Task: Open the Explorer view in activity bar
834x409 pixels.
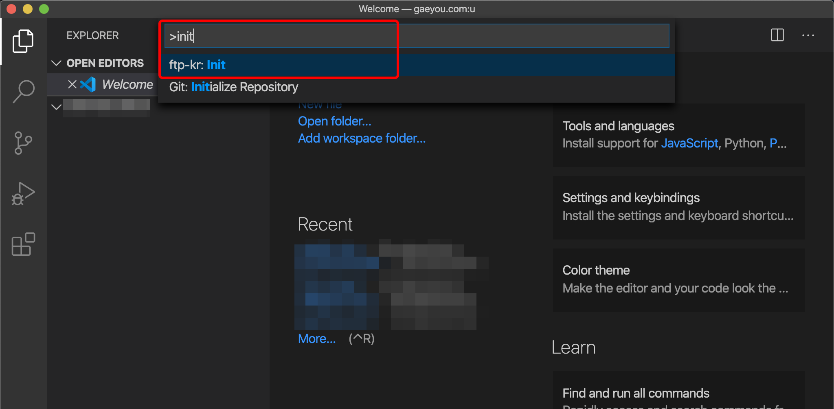Action: tap(23, 41)
